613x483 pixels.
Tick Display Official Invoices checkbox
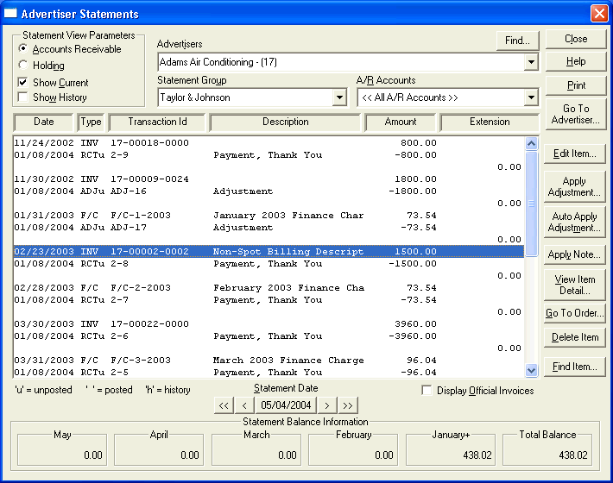pyautogui.click(x=427, y=390)
